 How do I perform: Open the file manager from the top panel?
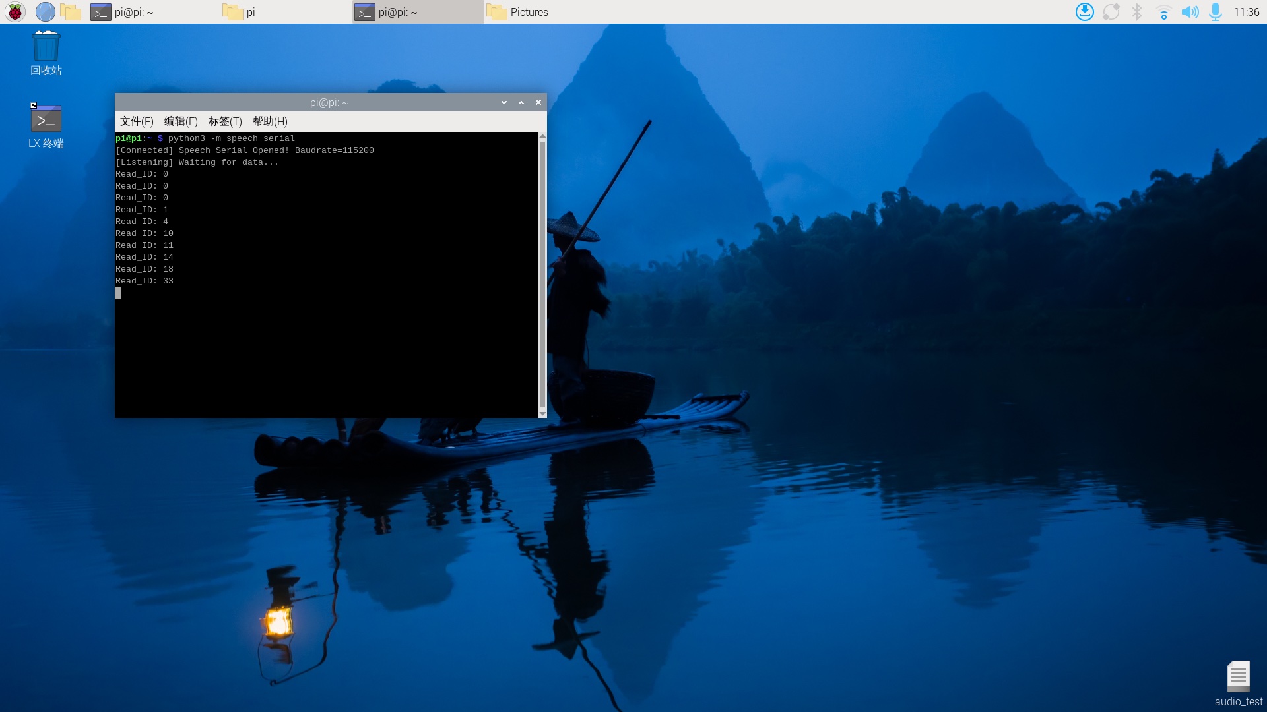click(x=71, y=12)
